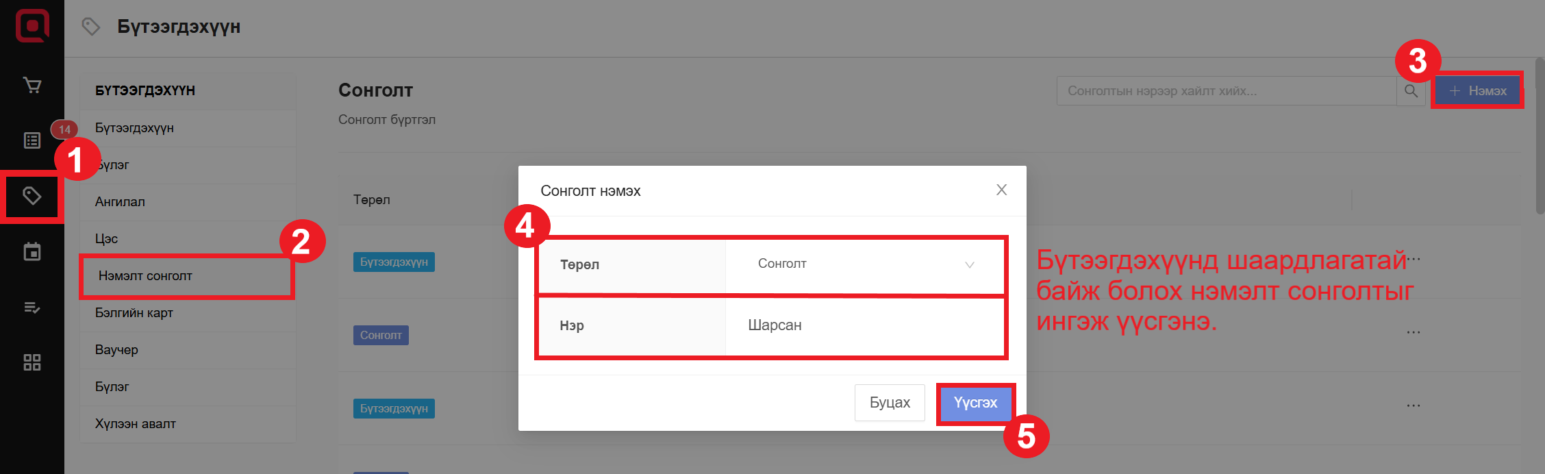
Task: Expand the Төрөл dropdown
Action: click(865, 264)
